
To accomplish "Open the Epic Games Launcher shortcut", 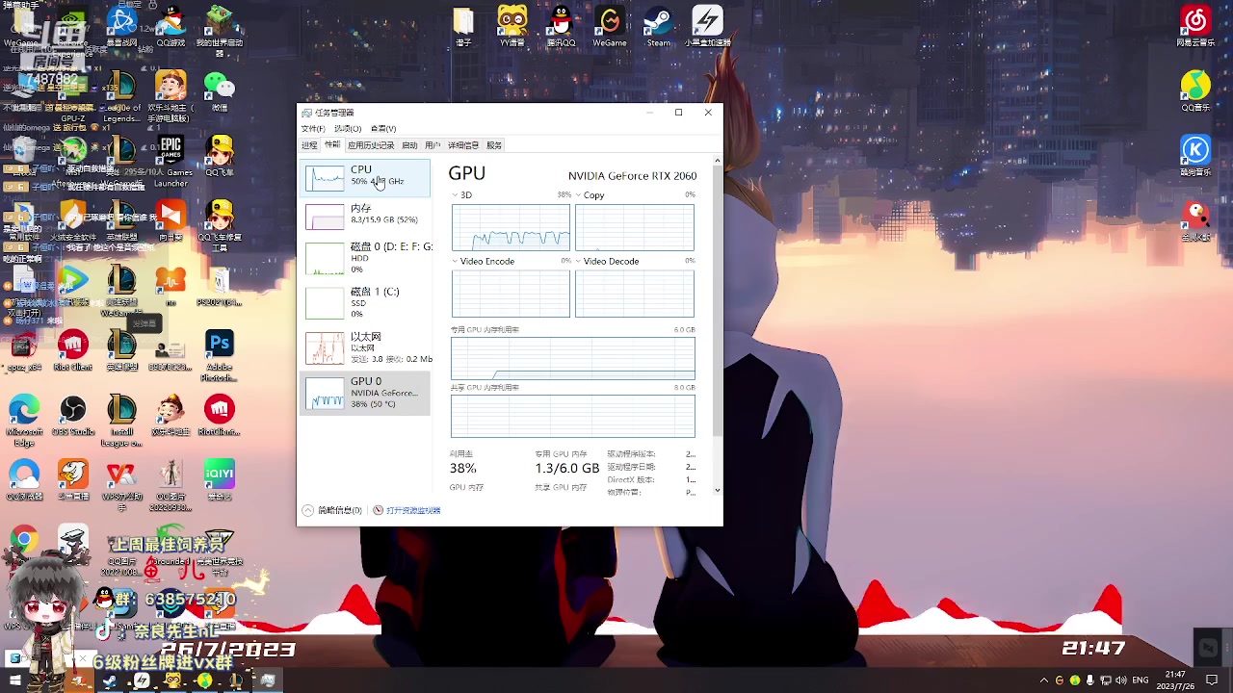I will (x=171, y=162).
